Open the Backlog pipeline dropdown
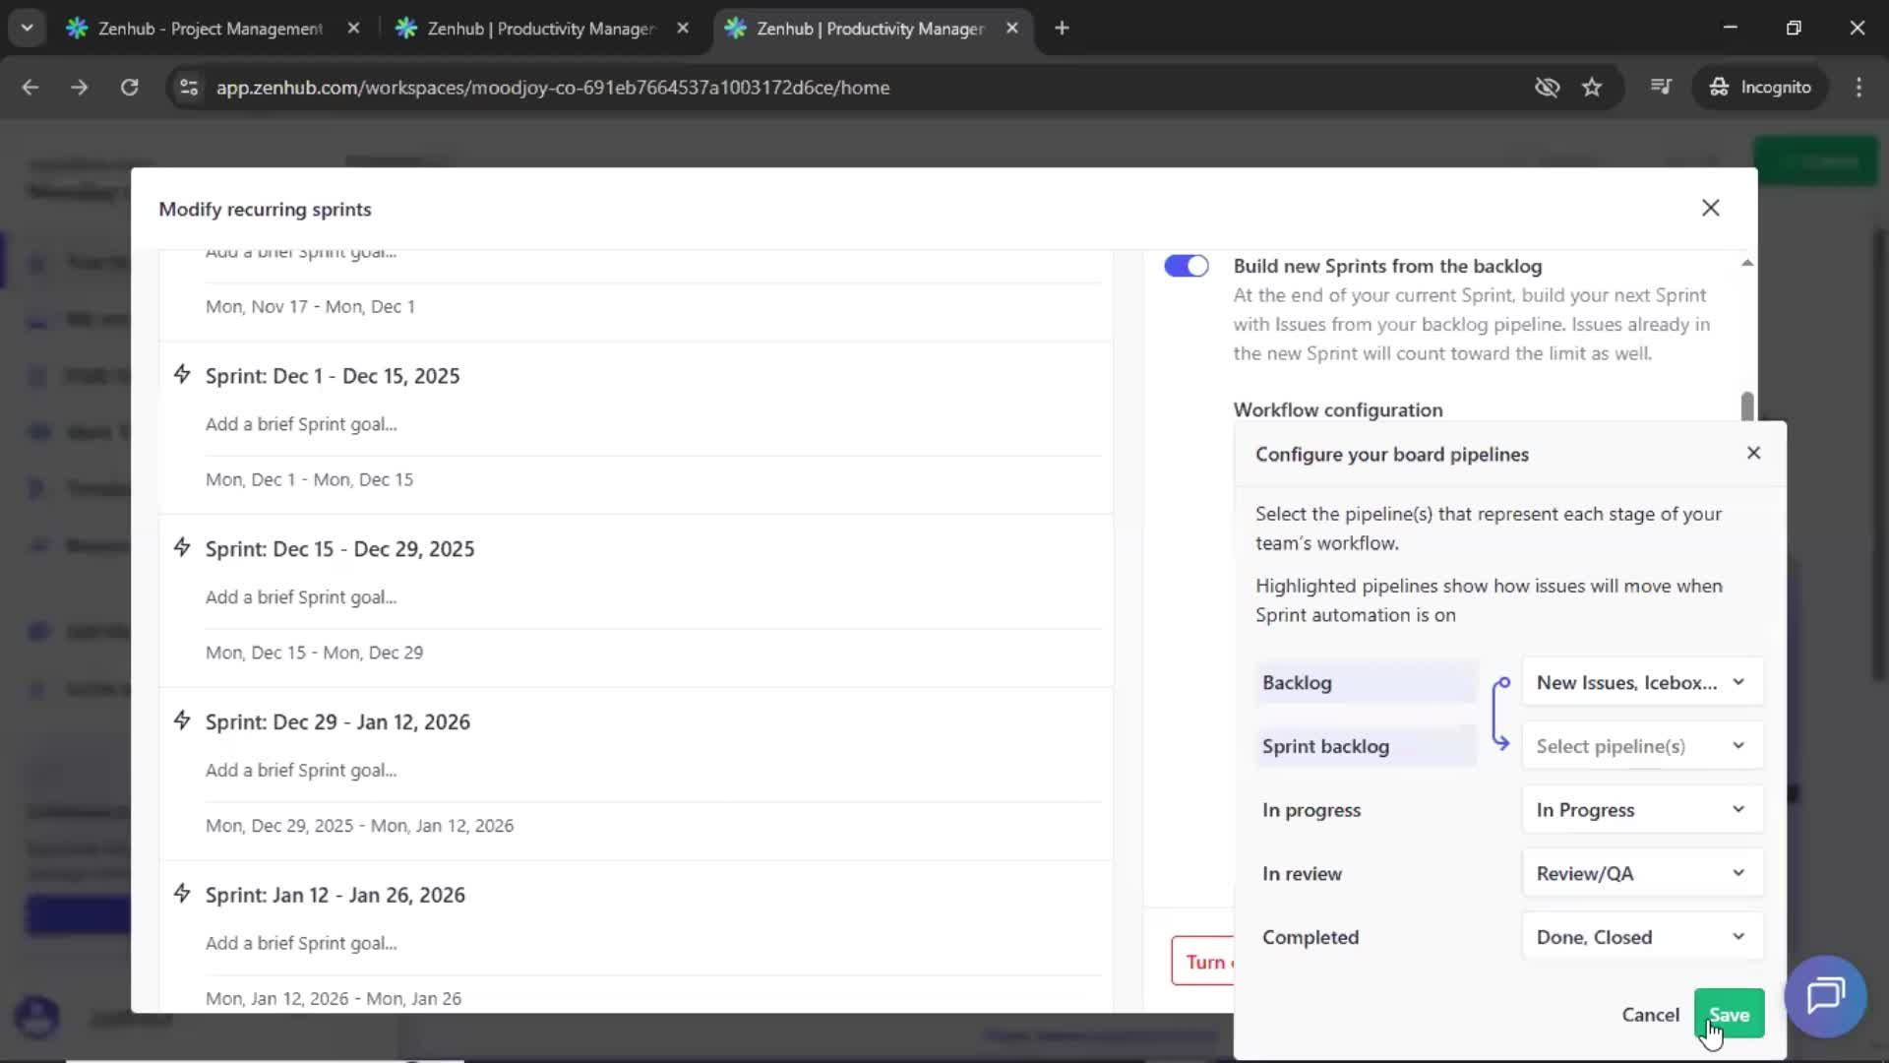Image resolution: width=1889 pixels, height=1063 pixels. click(x=1641, y=681)
